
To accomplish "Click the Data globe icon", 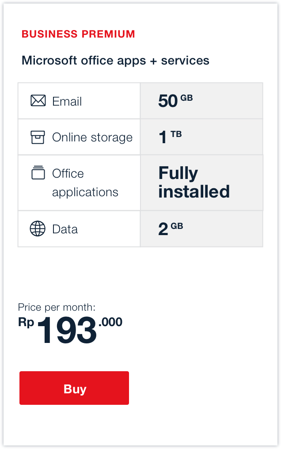I will (38, 229).
